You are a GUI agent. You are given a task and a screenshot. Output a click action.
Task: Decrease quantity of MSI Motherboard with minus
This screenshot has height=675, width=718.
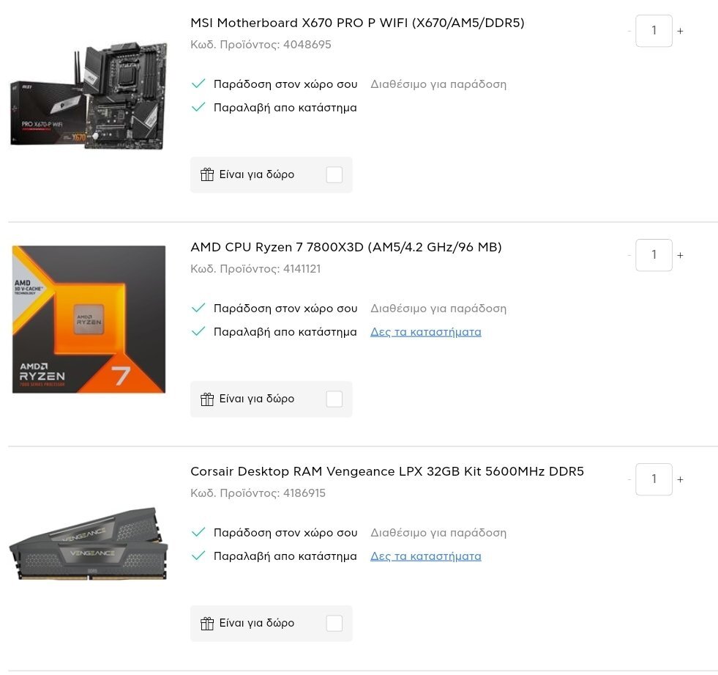(629, 31)
